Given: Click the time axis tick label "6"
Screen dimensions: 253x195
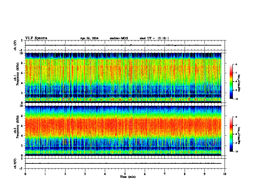Looking at the screenshot, I should pyautogui.click(x=145, y=174).
